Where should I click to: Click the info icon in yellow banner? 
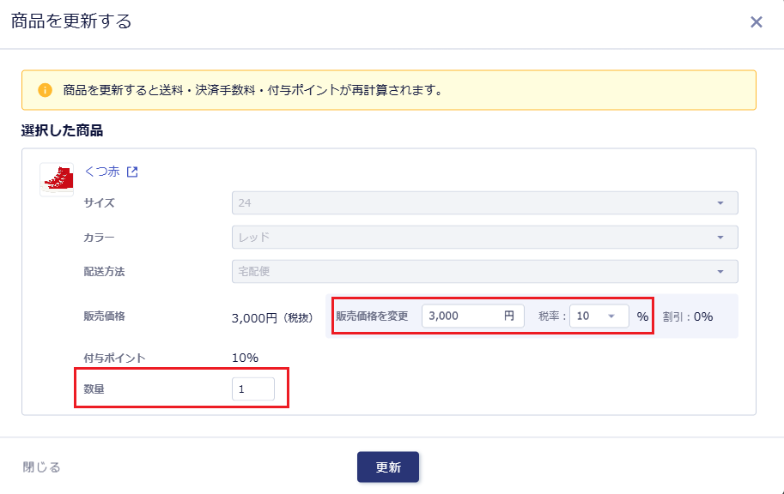(45, 90)
